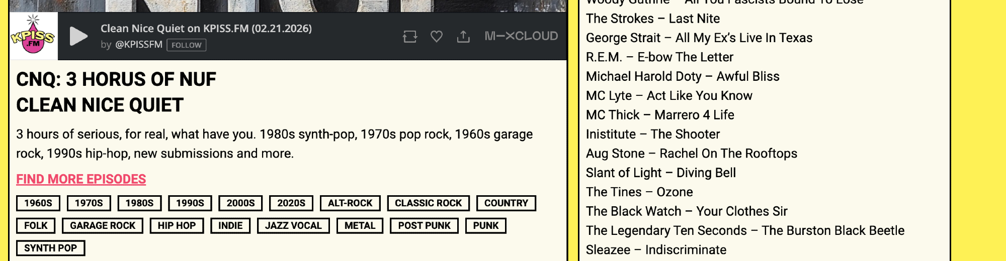The height and width of the screenshot is (261, 1006).
Task: Choose the CLASSIC ROCK tag
Action: [428, 203]
